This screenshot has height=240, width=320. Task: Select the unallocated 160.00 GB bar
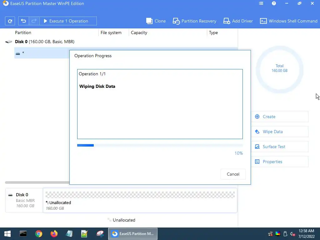140,200
